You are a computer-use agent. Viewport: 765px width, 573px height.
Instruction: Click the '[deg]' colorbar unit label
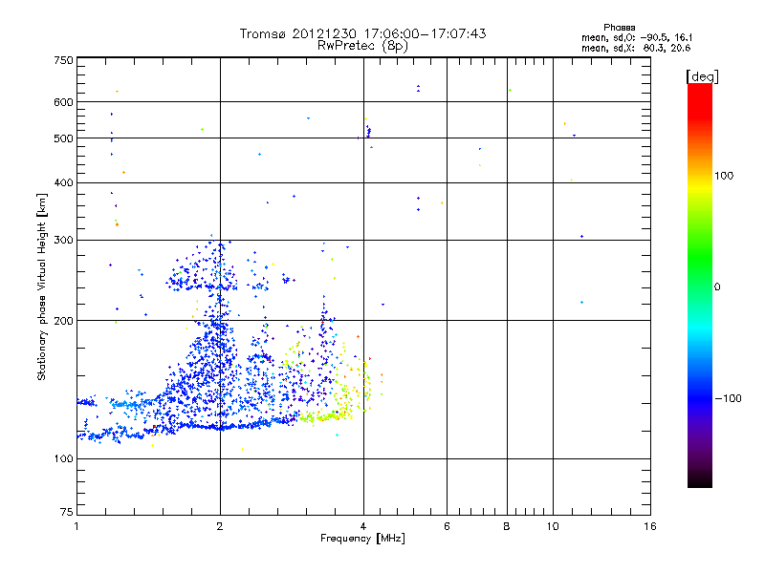coord(702,76)
